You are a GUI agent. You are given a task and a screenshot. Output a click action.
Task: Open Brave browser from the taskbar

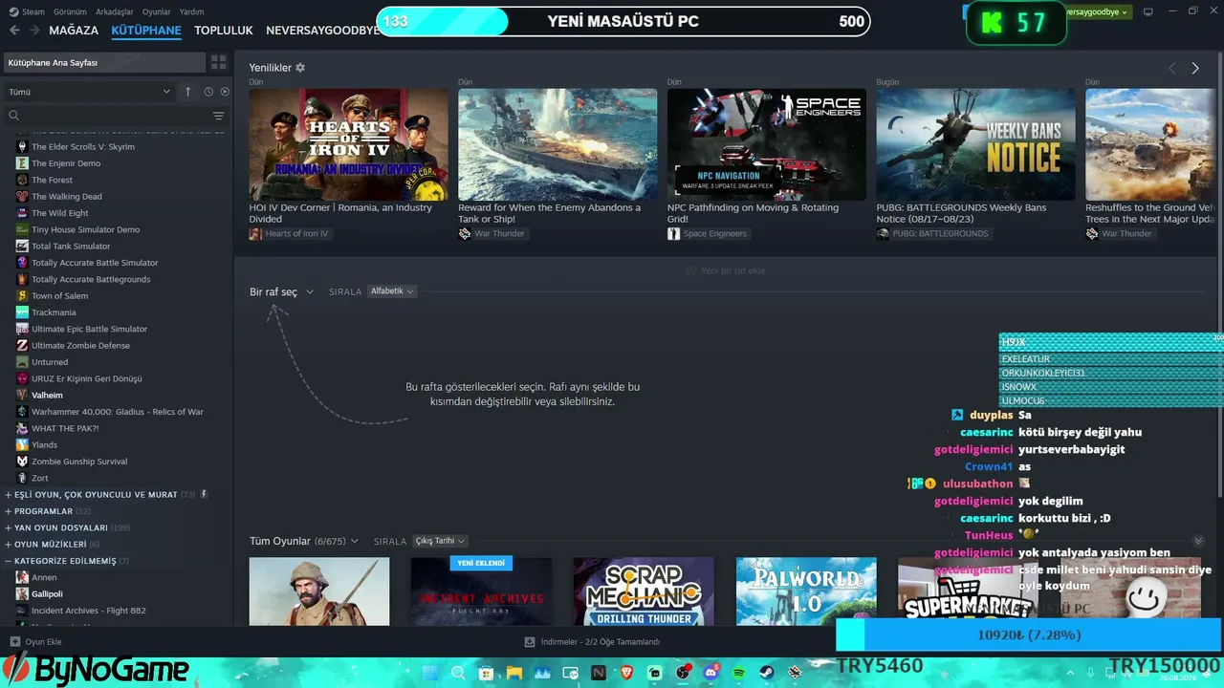[x=627, y=673]
